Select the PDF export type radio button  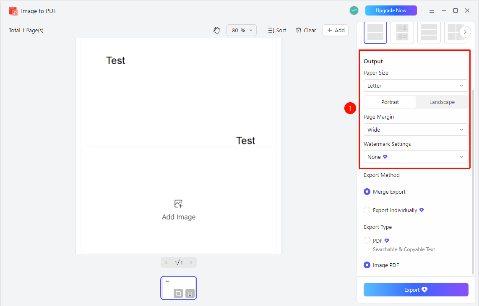pos(367,241)
